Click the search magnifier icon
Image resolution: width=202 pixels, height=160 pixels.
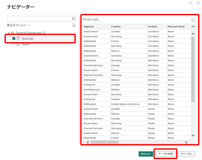tap(73, 19)
